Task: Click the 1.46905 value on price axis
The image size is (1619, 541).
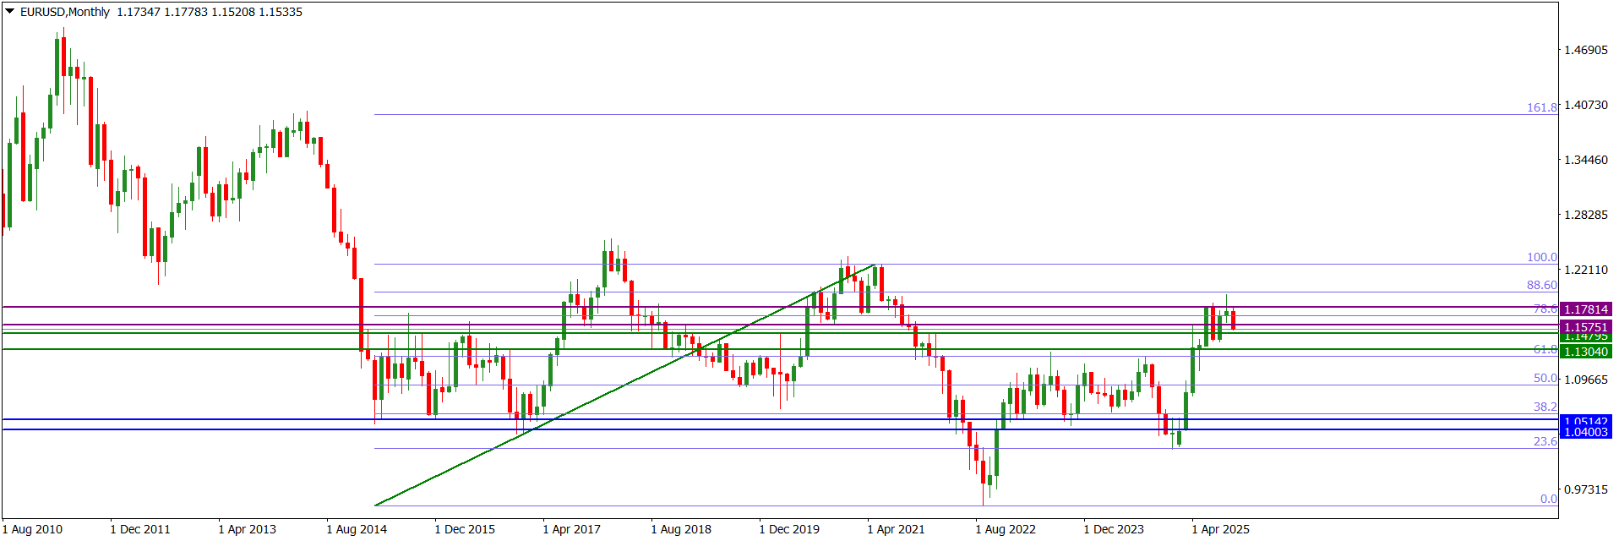Action: pyautogui.click(x=1586, y=50)
